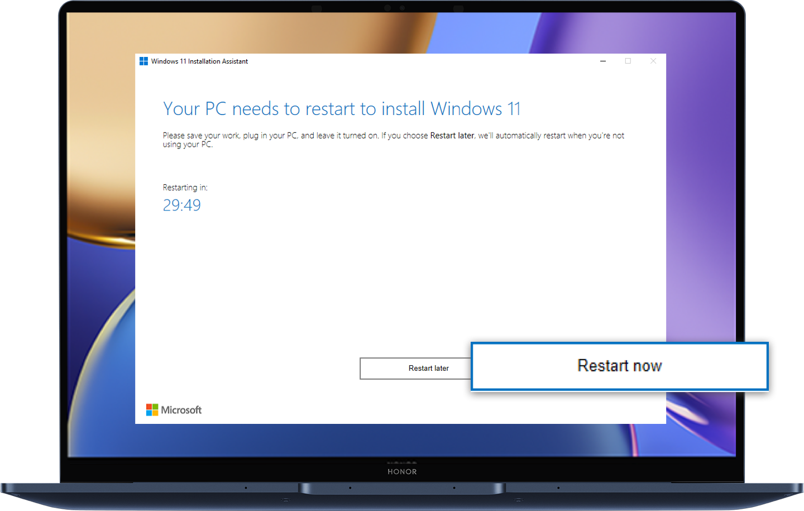Click the four-pane Windows icon beside the window title
Image resolution: width=804 pixels, height=511 pixels.
click(x=143, y=61)
